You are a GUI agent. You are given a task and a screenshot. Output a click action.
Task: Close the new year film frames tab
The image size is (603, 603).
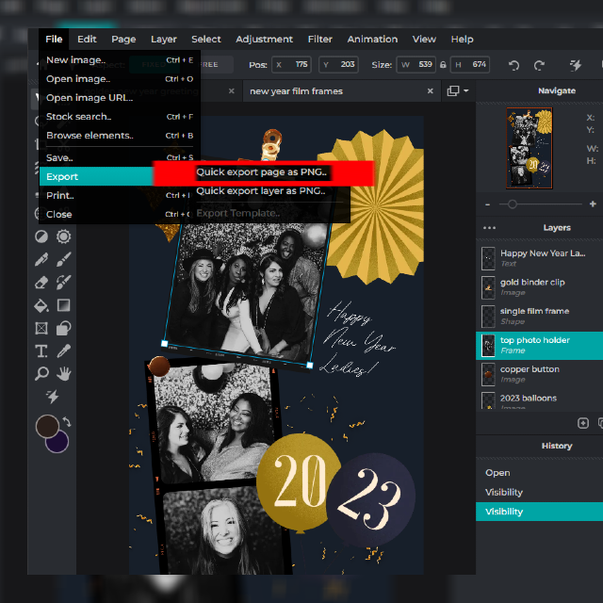pos(431,91)
